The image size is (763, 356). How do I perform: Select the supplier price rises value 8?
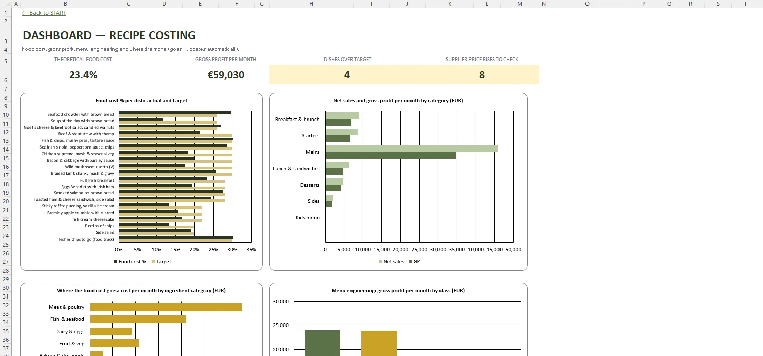482,75
